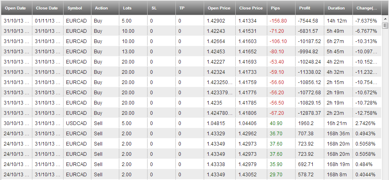The image size is (389, 180).
Task: Click the scrollbar up arrow button
Action: click(385, 18)
